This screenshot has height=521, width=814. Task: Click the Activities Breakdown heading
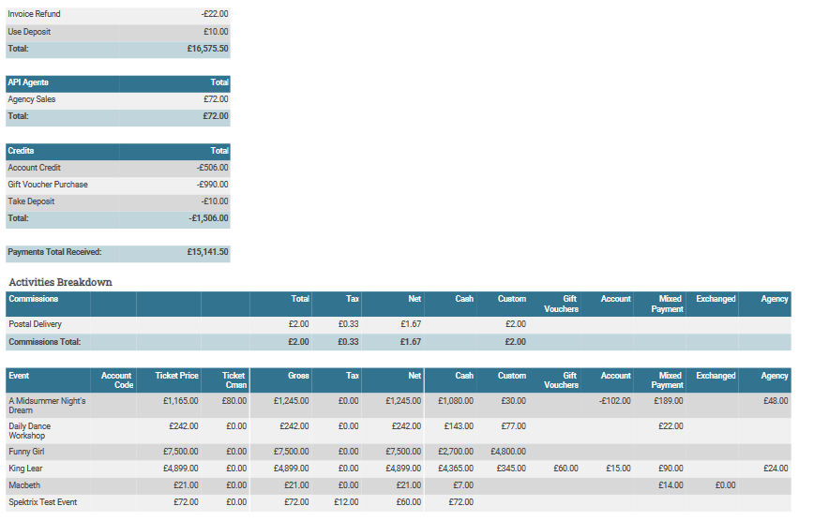pyautogui.click(x=61, y=282)
